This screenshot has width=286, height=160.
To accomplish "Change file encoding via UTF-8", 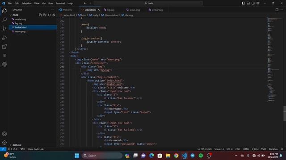I will coord(229,149).
